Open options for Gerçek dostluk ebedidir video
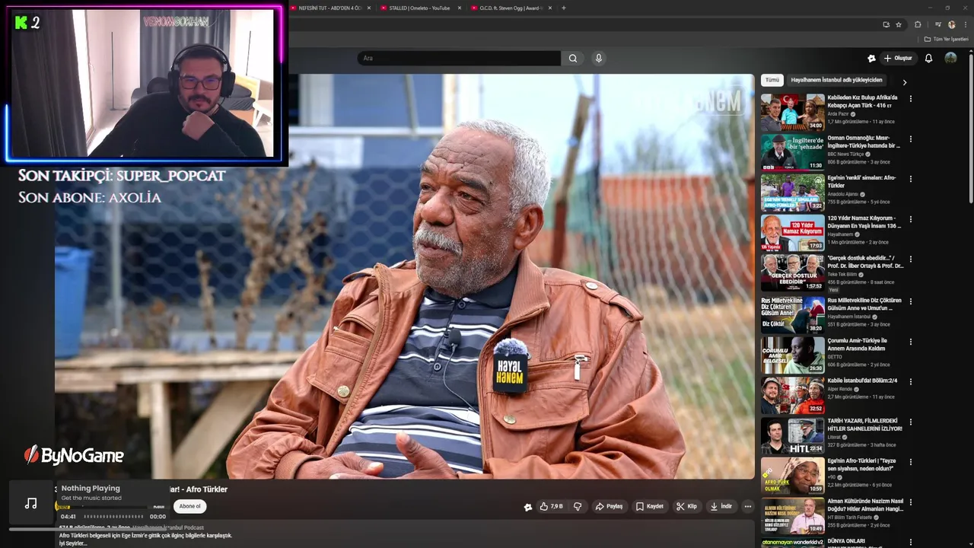 (x=911, y=260)
